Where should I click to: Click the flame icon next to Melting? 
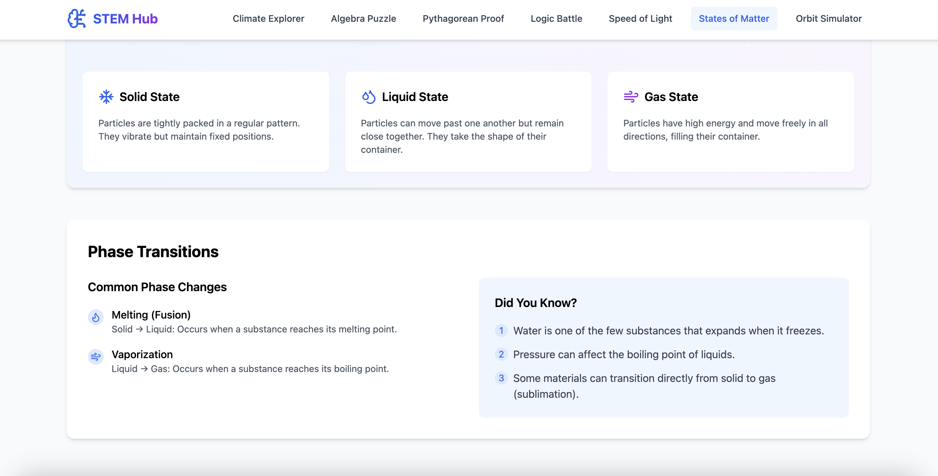tap(96, 317)
